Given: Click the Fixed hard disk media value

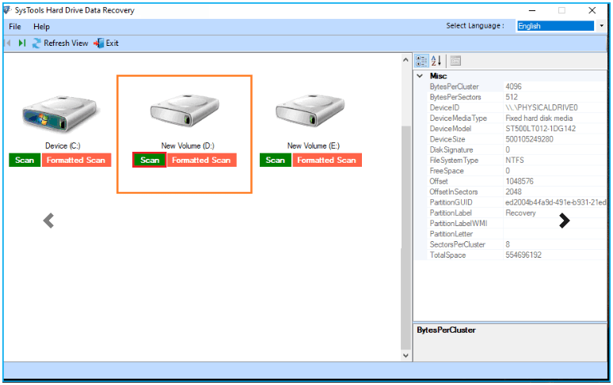Looking at the screenshot, I should 539,119.
